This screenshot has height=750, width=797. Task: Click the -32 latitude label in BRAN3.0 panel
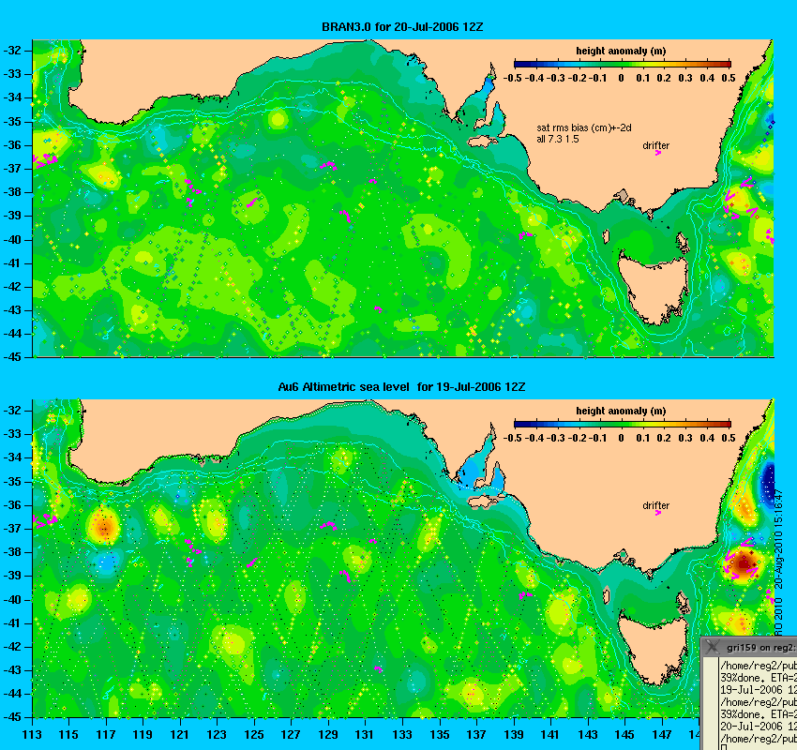(x=12, y=51)
